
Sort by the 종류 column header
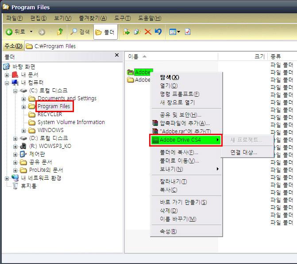(282, 57)
